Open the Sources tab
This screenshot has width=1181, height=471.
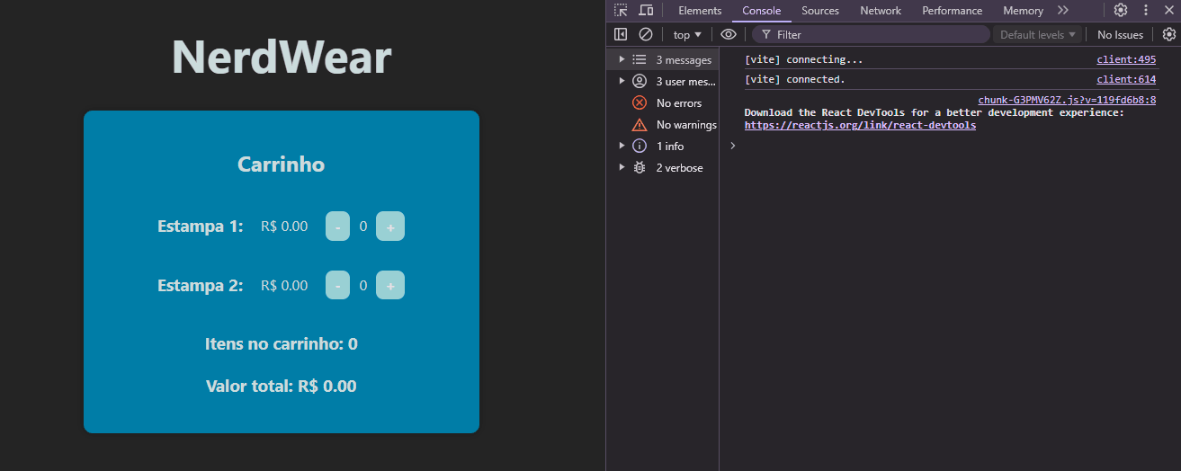tap(820, 11)
